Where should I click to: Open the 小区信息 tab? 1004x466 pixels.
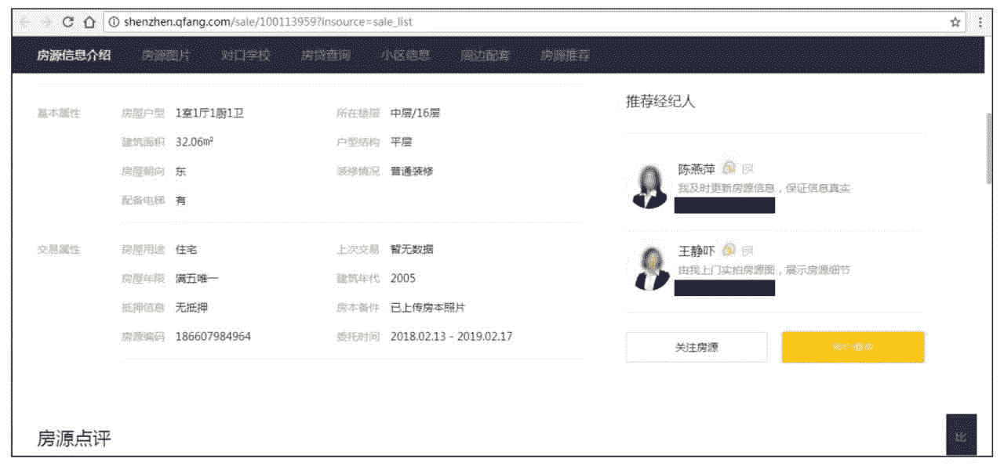click(x=406, y=56)
